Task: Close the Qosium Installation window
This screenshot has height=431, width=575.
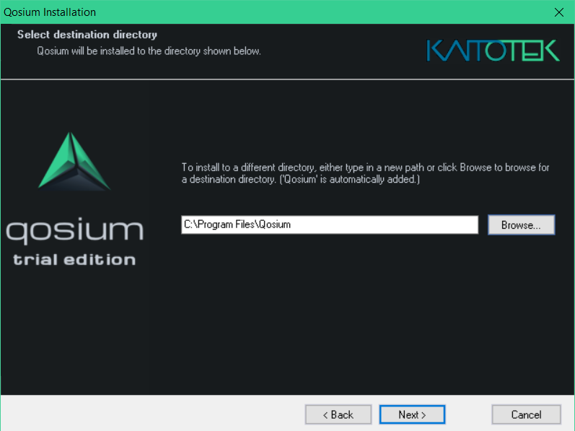Action: point(559,12)
